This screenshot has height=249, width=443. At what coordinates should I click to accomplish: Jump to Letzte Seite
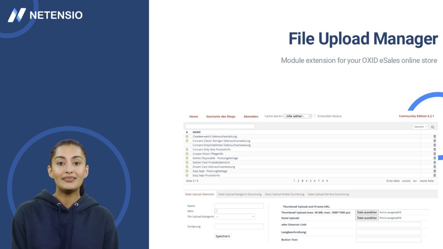click(x=427, y=181)
